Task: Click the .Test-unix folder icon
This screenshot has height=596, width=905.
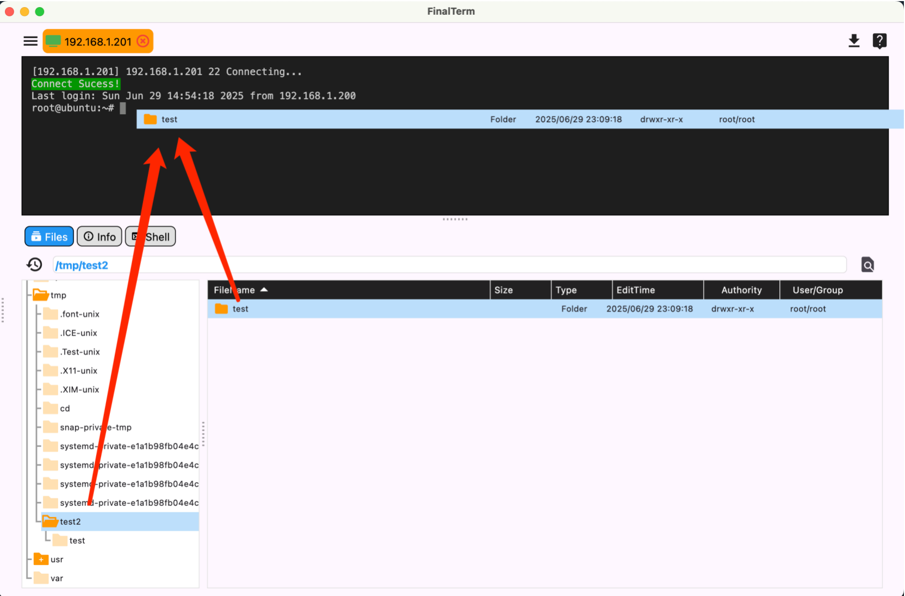Action: coord(51,351)
